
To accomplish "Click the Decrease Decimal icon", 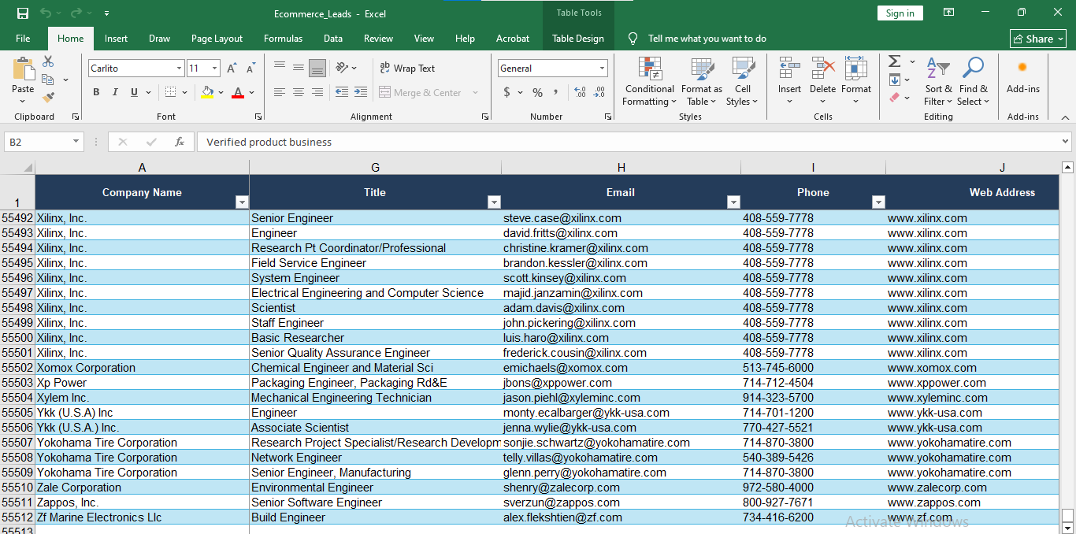I will click(x=600, y=92).
